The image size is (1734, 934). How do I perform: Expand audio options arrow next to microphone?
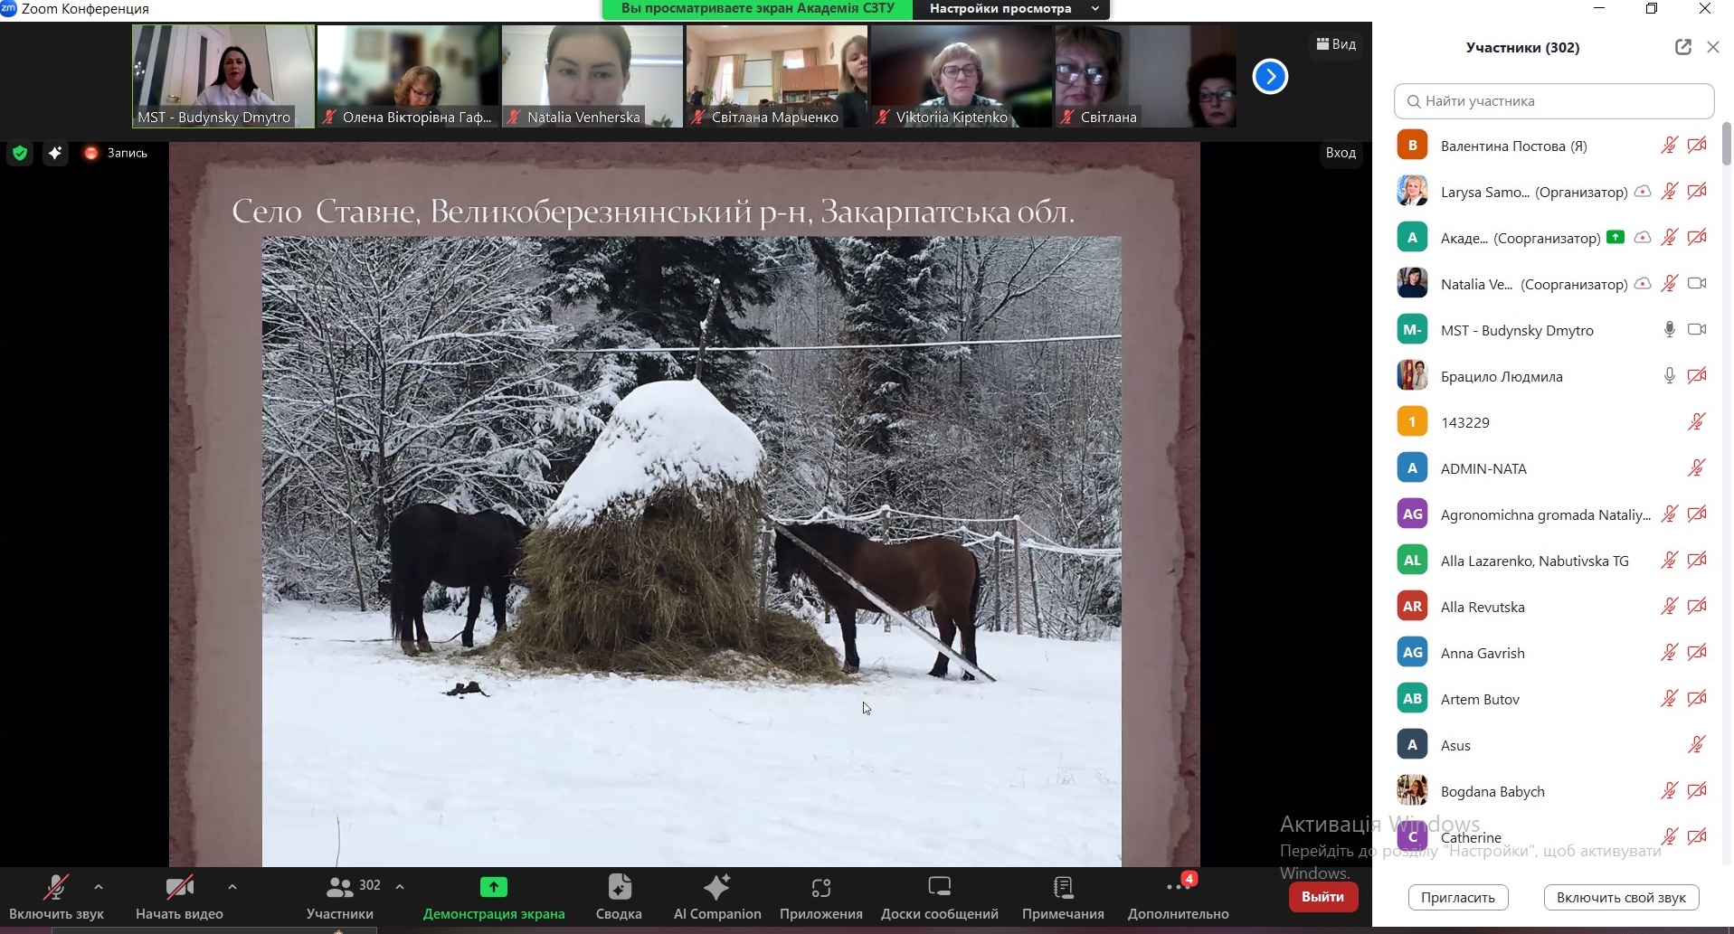[x=99, y=887]
